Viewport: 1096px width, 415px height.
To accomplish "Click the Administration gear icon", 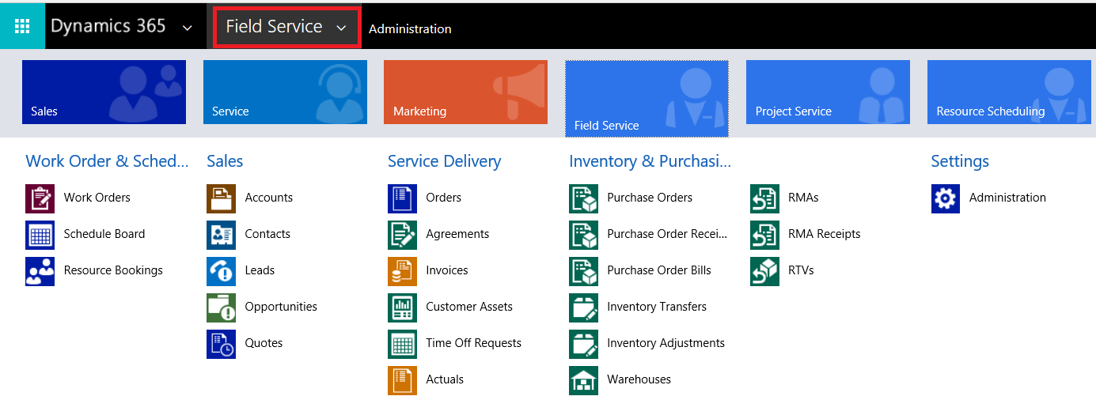I will [x=946, y=198].
